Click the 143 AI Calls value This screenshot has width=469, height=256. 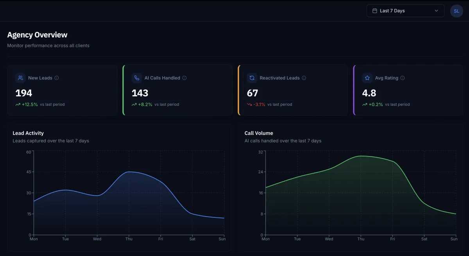pyautogui.click(x=140, y=93)
